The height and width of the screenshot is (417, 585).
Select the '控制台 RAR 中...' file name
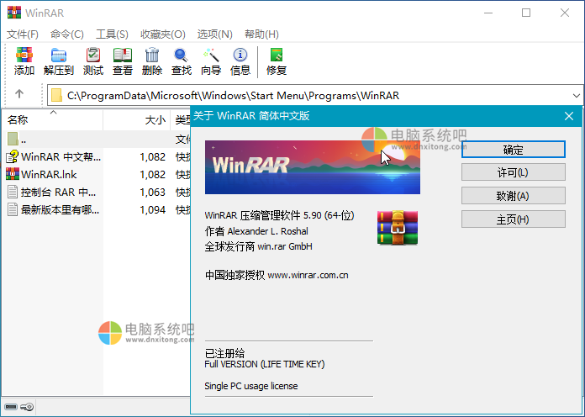coord(59,193)
